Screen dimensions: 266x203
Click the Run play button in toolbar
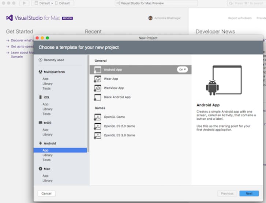coord(24,3)
